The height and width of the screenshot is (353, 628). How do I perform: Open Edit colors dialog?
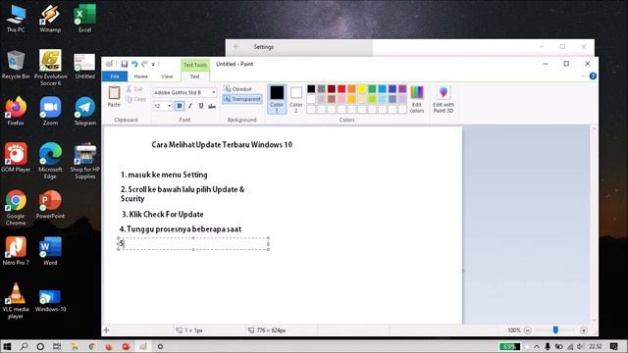pyautogui.click(x=417, y=99)
